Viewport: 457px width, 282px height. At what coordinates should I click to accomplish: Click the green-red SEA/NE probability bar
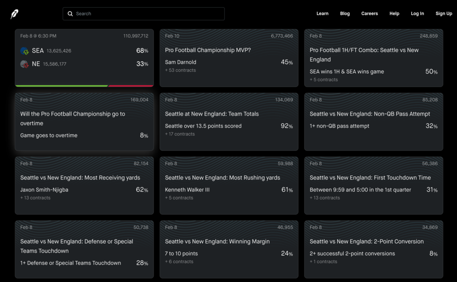(x=84, y=86)
